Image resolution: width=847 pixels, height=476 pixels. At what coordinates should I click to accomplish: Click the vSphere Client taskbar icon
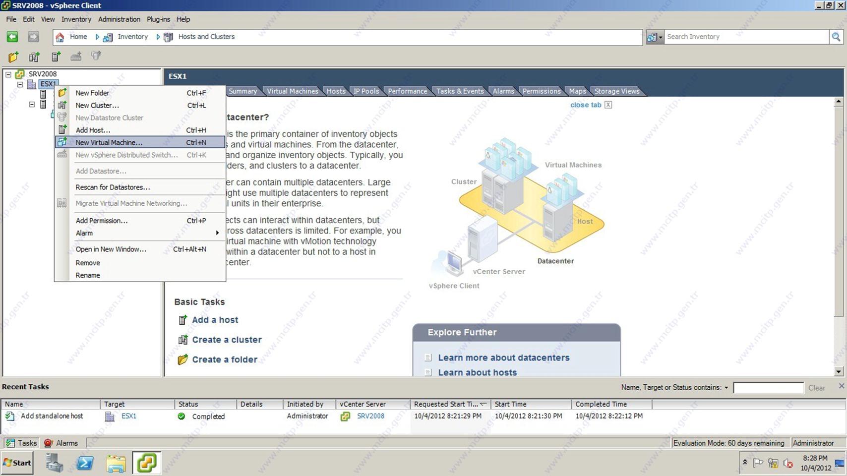pos(147,463)
